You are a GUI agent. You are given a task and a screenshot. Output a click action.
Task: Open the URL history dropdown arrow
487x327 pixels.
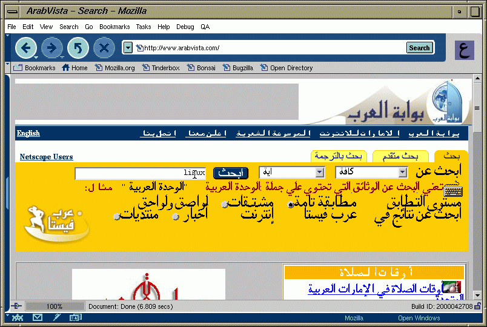click(x=128, y=48)
